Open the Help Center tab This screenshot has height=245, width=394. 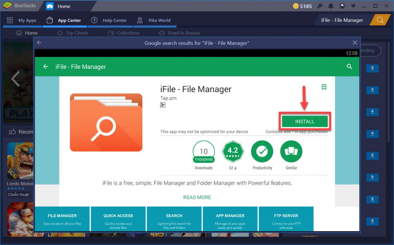(x=109, y=20)
